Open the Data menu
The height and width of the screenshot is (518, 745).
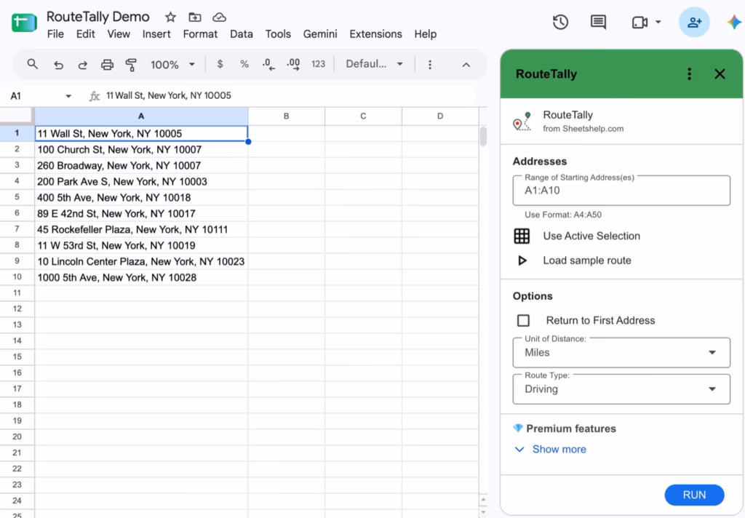tap(242, 34)
